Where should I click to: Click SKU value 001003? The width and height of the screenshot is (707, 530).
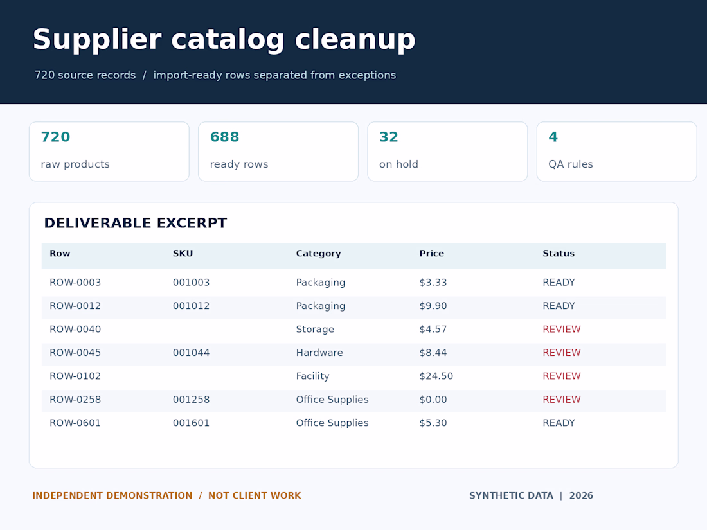coord(191,283)
